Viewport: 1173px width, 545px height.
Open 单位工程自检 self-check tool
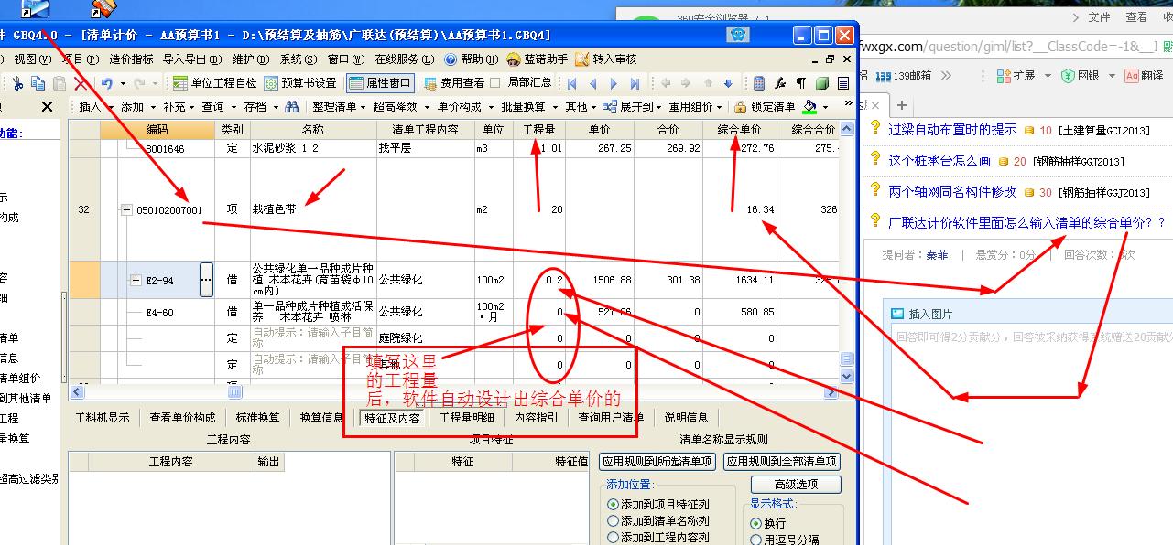(214, 83)
